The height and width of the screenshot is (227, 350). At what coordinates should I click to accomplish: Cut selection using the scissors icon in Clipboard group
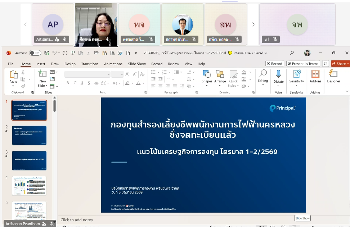23,72
